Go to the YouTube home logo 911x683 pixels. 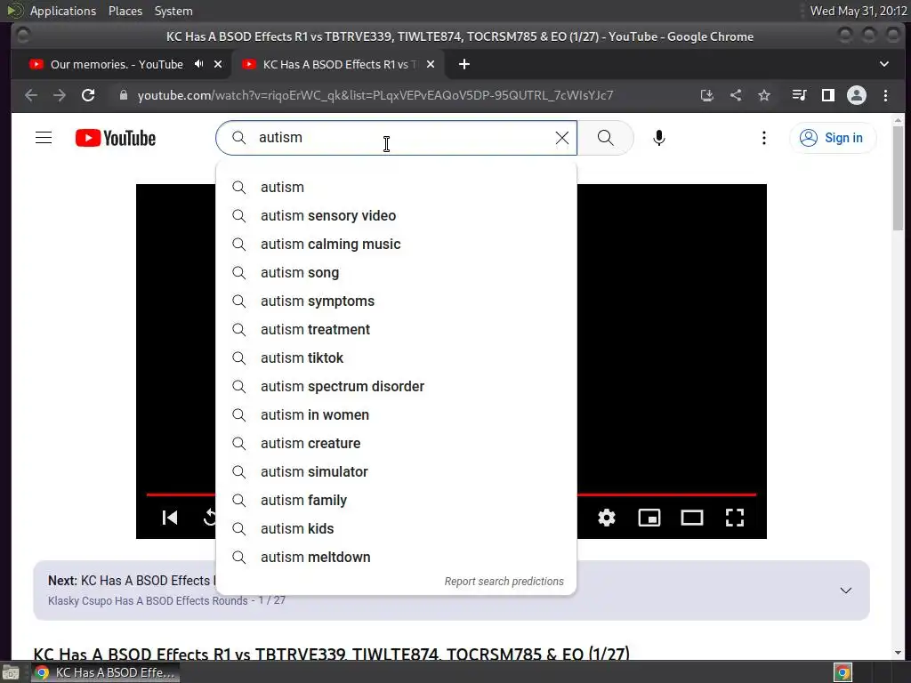click(x=116, y=138)
